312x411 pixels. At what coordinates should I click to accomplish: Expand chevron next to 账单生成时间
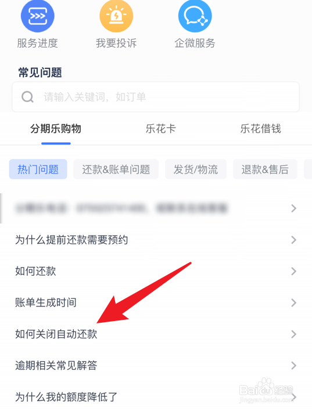tap(294, 303)
